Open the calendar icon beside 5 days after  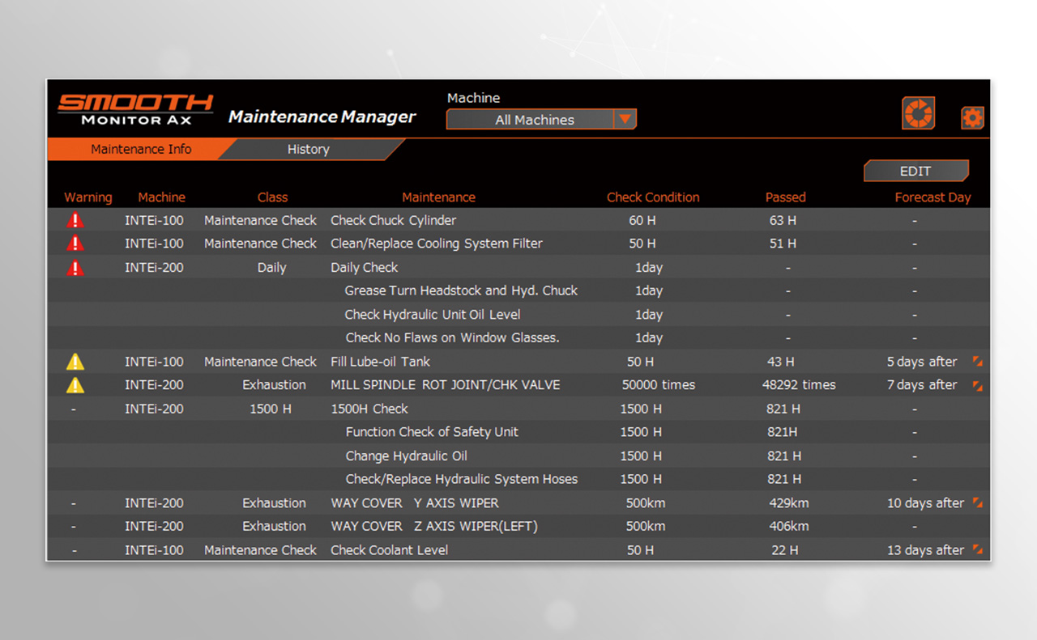tap(977, 362)
